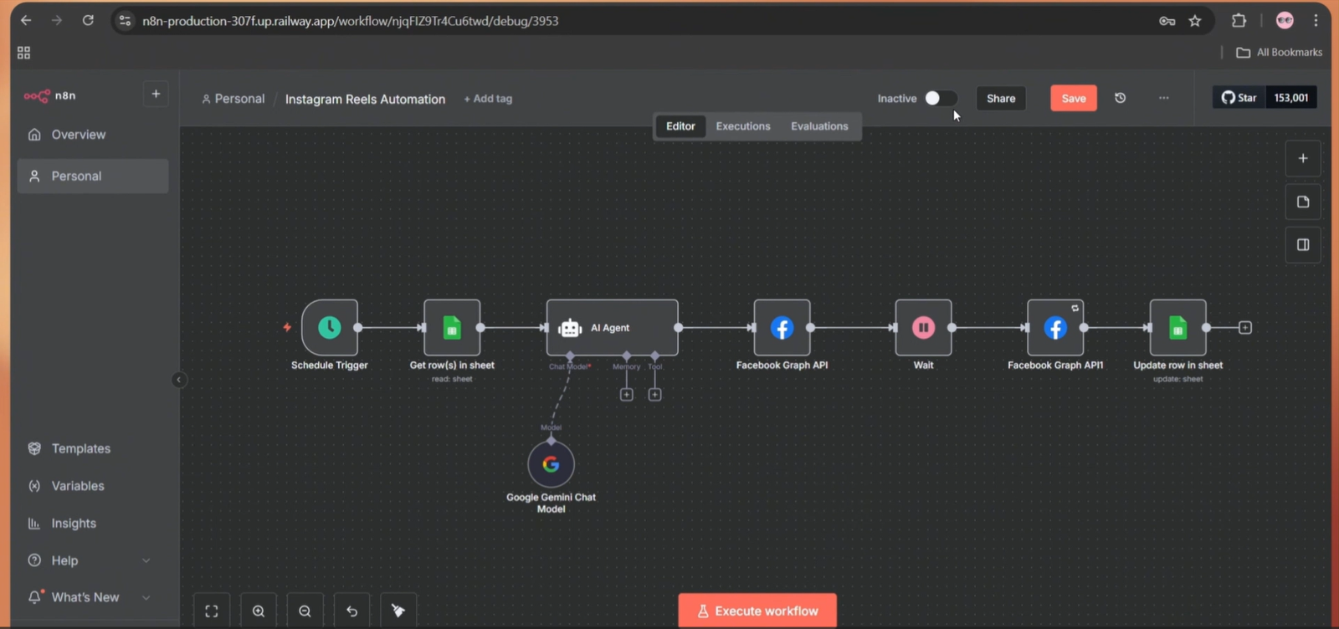Viewport: 1339px width, 629px height.
Task: Open the password manager key icon
Action: pos(1167,21)
